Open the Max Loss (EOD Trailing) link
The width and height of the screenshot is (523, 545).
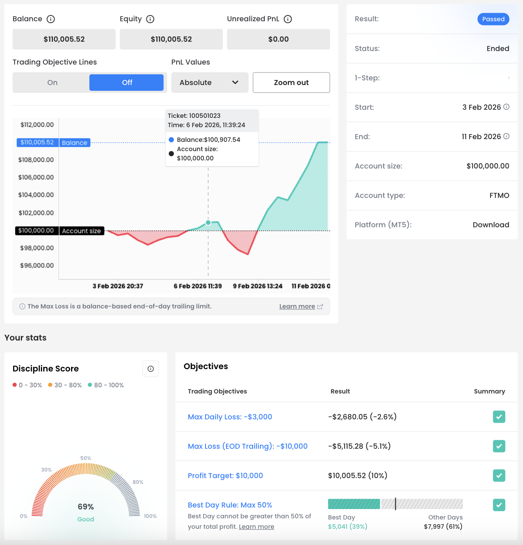pos(248,446)
